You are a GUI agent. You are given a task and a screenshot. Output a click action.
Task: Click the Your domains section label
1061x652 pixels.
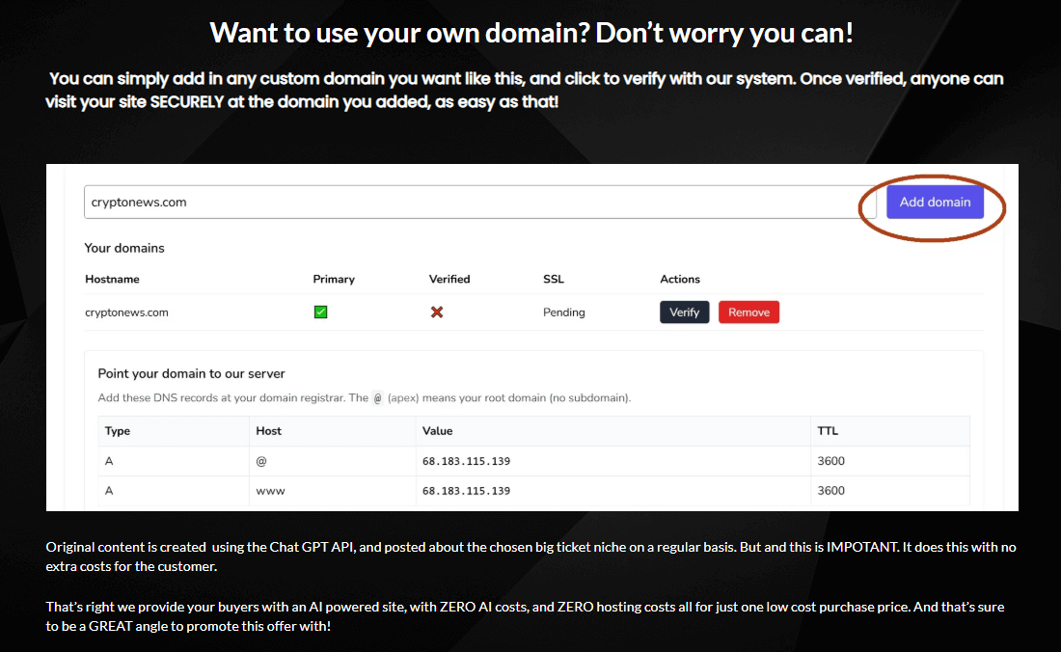123,248
